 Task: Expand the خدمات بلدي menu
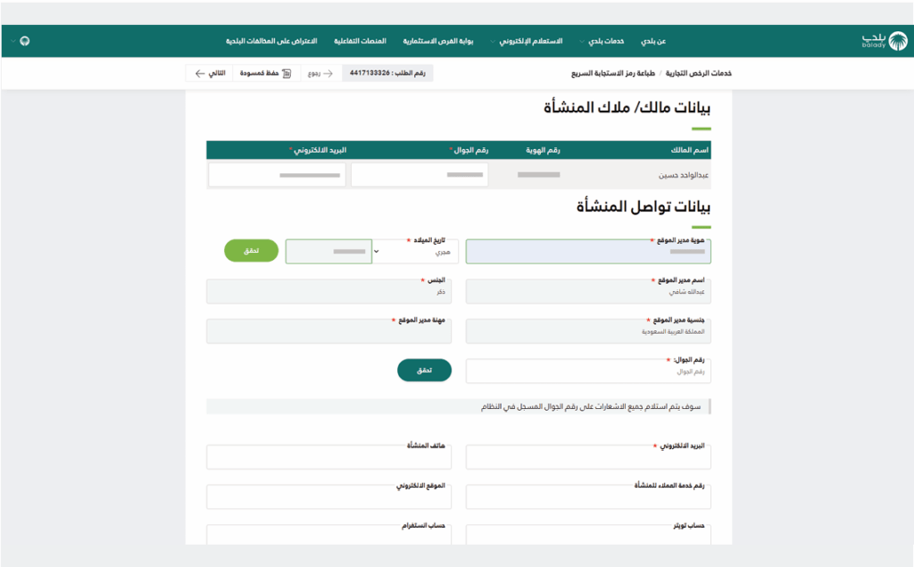(603, 41)
